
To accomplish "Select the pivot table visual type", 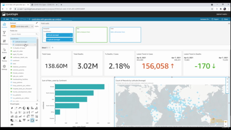I will (28, 116).
